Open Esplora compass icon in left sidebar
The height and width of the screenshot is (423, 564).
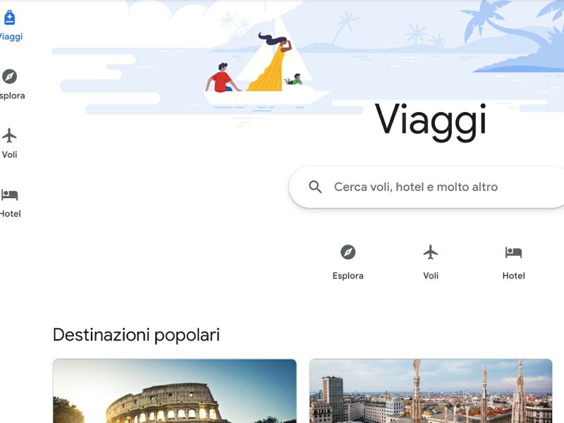[9, 76]
